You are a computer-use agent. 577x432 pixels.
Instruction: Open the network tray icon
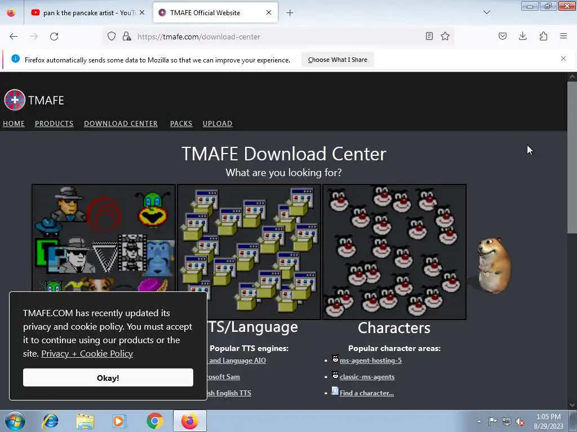tap(507, 421)
